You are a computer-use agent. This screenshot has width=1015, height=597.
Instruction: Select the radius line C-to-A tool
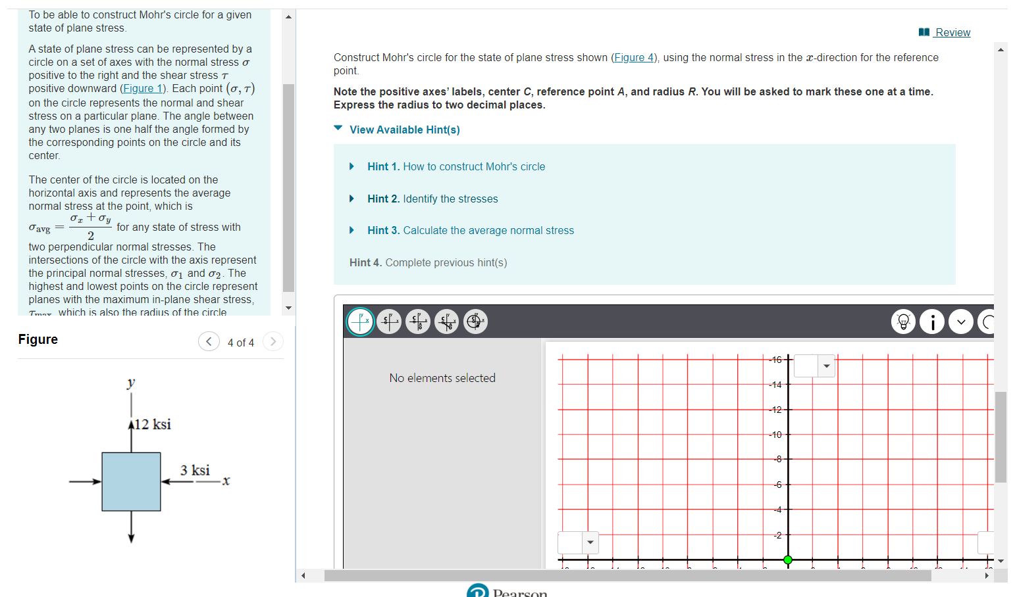(447, 322)
